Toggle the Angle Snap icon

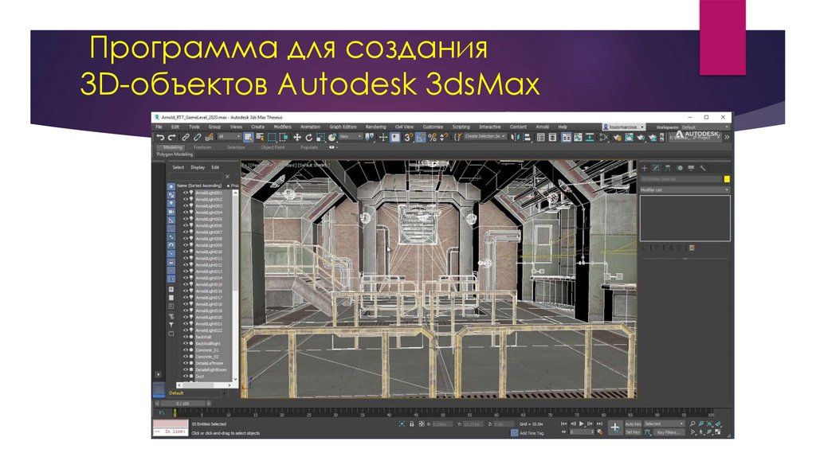point(421,137)
